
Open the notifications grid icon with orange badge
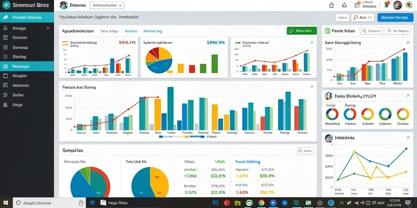pos(357,4)
